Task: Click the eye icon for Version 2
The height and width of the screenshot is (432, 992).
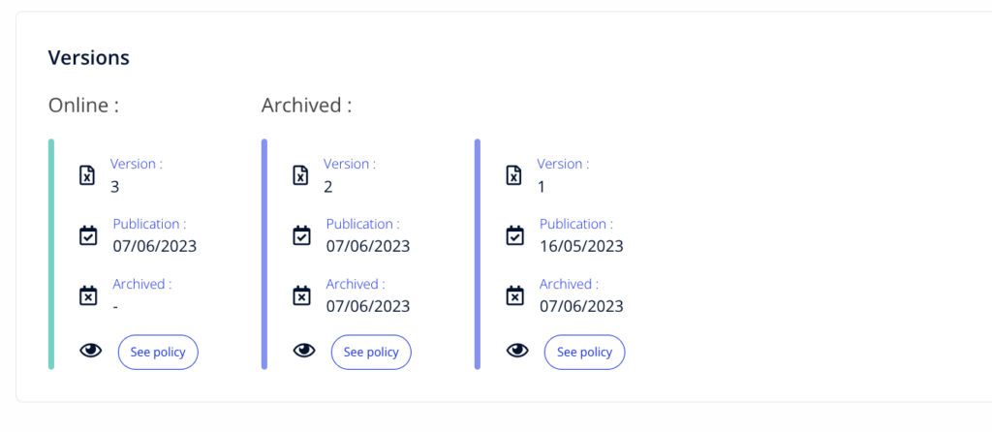Action: pos(304,351)
